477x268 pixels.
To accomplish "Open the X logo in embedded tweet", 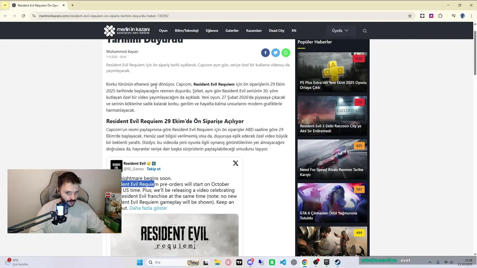I will point(236,163).
